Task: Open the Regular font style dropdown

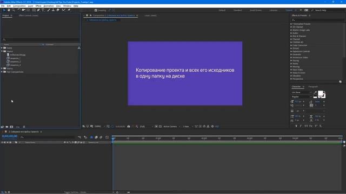Action: 302,97
